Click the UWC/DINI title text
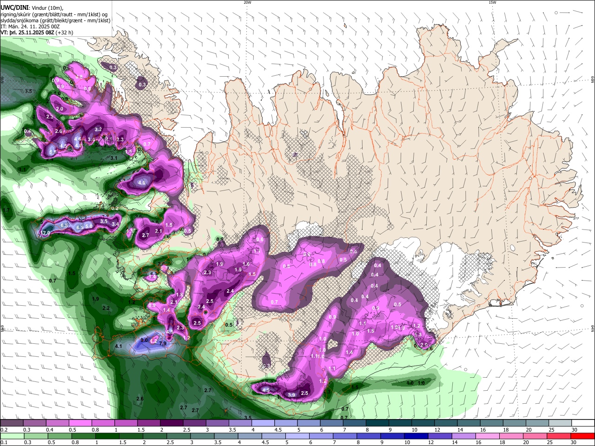The height and width of the screenshot is (446, 595). (15, 8)
